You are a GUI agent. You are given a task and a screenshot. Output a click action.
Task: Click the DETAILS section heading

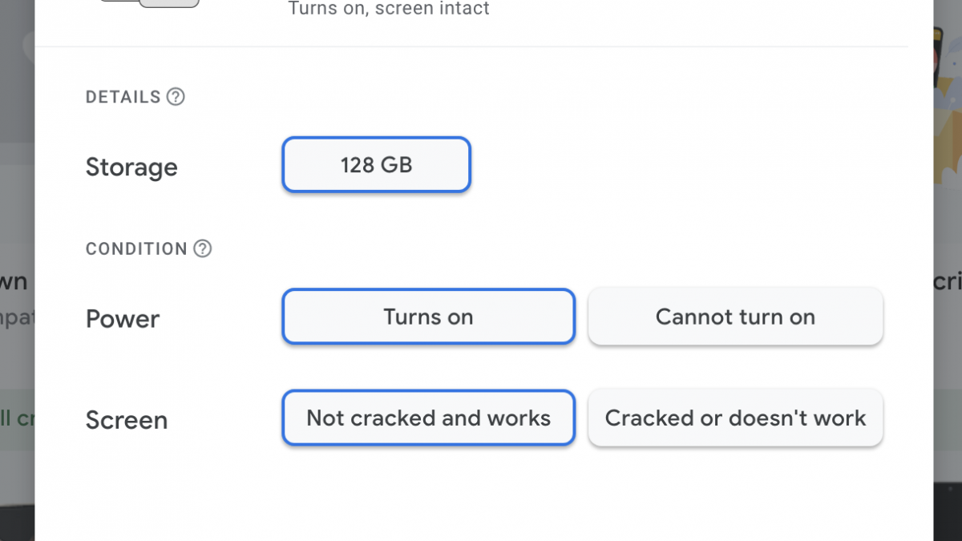coord(123,97)
